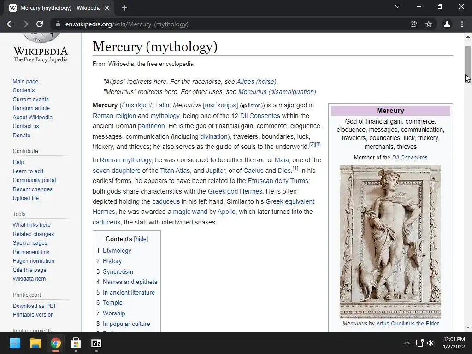
Task: Open the Etruscan deity Turms link
Action: [278, 181]
